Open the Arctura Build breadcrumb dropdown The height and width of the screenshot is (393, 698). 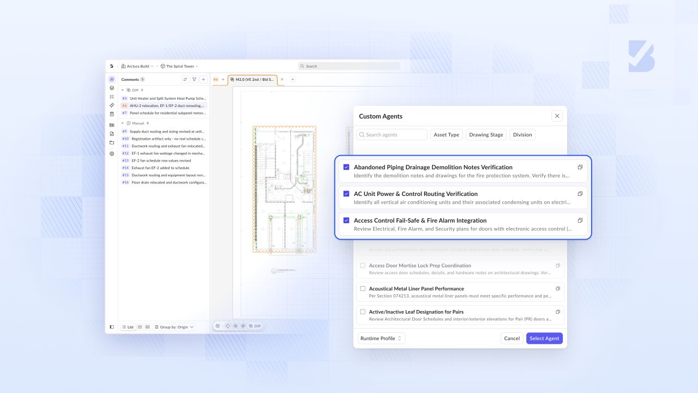tap(137, 66)
